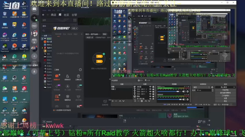This screenshot has height=137, width=245.
Task: Click 退出 button in OBS controls
Action: click(225, 101)
